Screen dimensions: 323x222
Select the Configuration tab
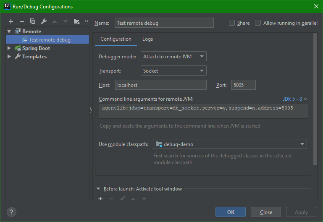(116, 39)
